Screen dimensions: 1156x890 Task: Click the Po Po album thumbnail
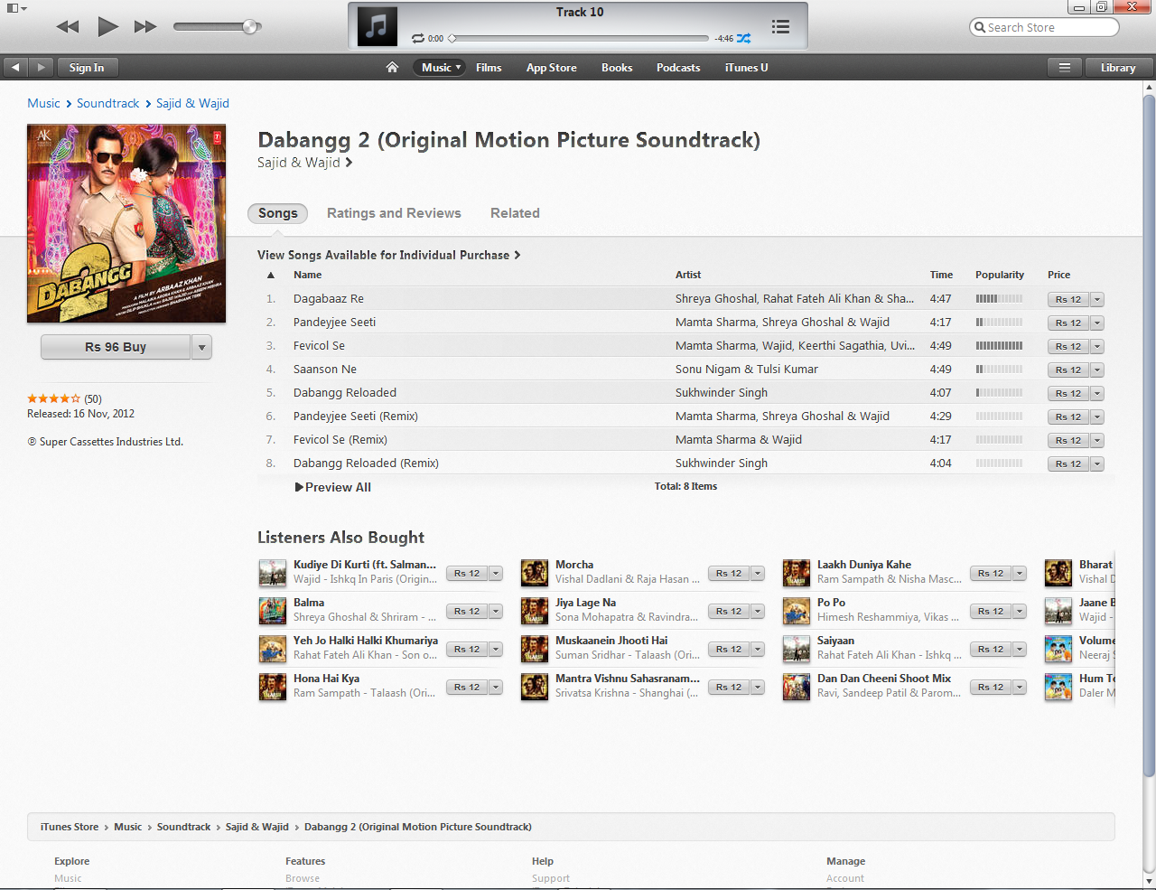pos(797,611)
